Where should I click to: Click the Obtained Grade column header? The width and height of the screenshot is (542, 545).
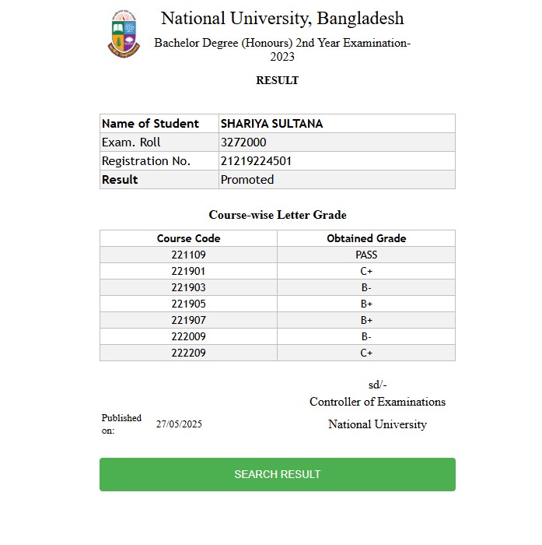tap(366, 238)
